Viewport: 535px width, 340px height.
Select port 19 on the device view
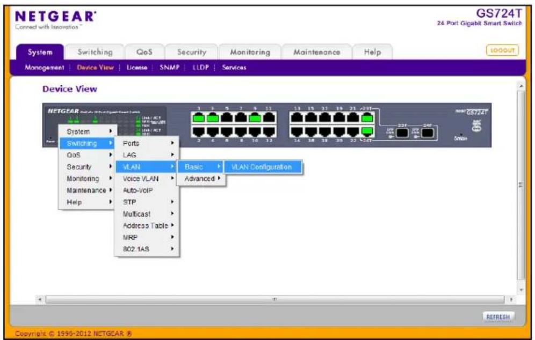339,118
